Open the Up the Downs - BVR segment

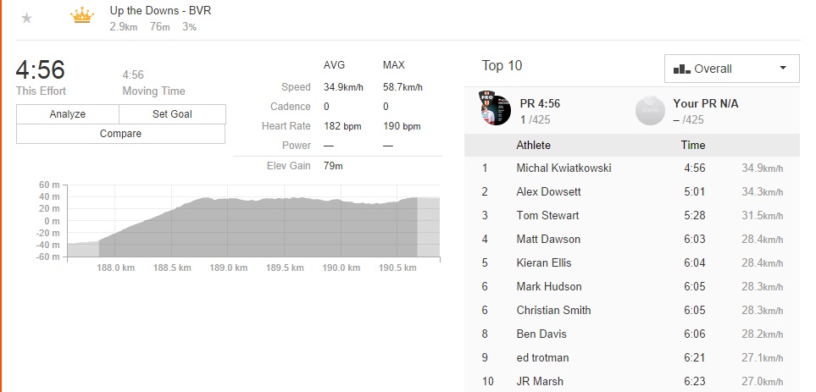[x=160, y=11]
